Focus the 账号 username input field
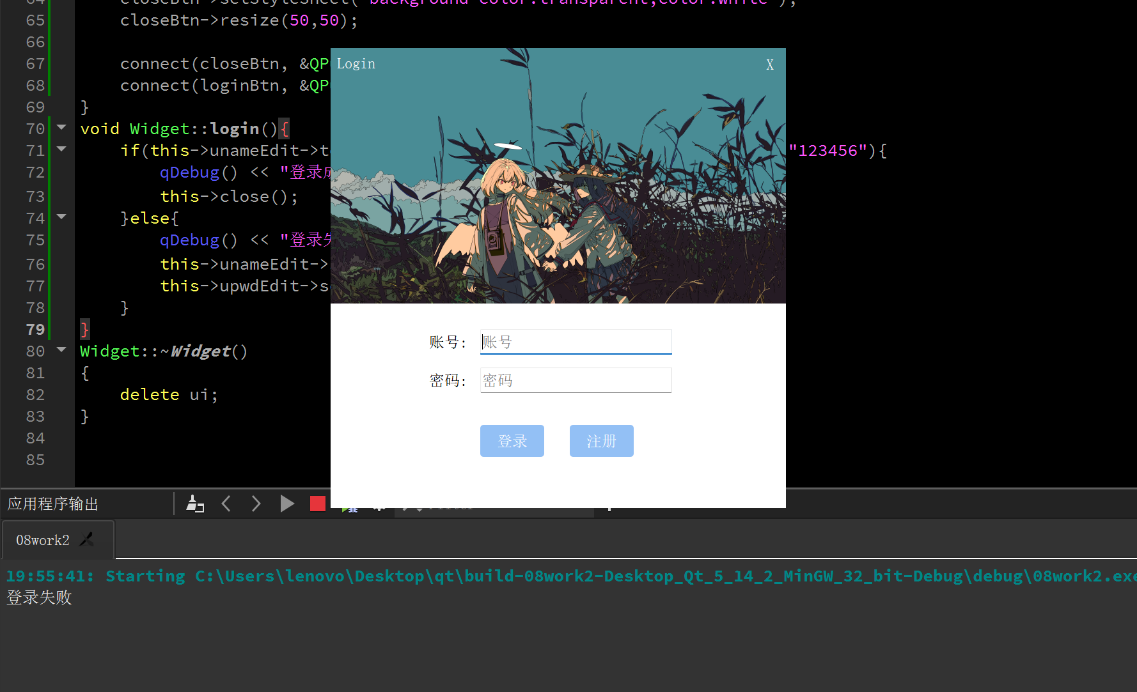1137x692 pixels. coord(576,342)
